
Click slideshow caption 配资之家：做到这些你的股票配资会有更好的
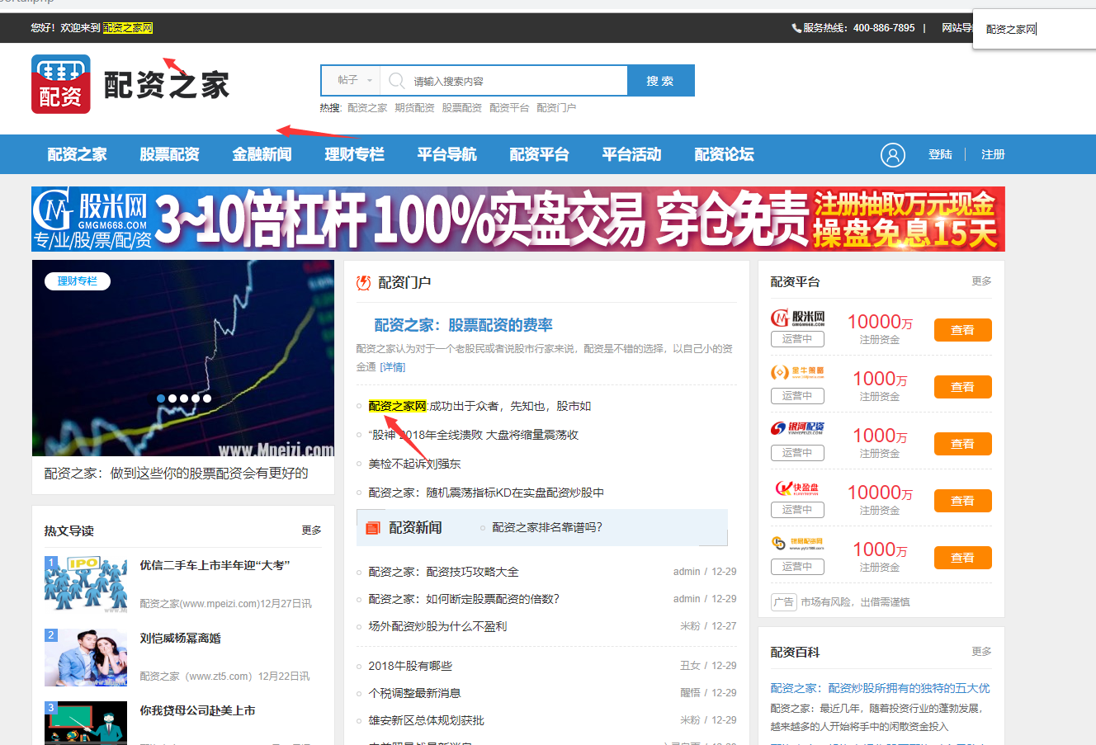coord(176,474)
